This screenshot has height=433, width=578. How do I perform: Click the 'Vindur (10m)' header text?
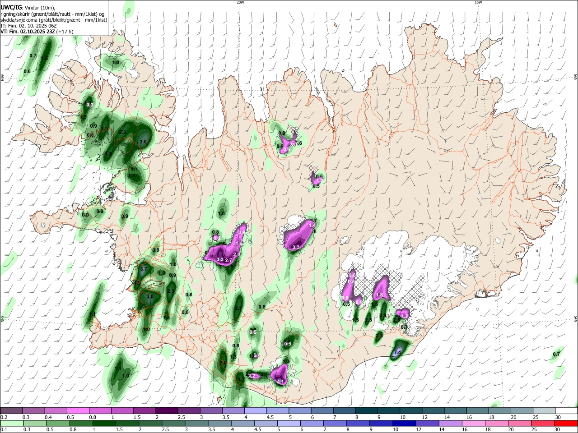coord(39,8)
